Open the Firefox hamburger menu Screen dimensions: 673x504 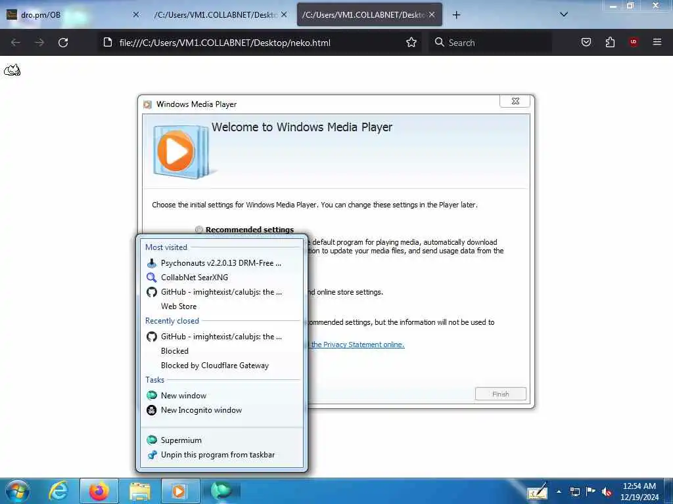[x=657, y=42]
